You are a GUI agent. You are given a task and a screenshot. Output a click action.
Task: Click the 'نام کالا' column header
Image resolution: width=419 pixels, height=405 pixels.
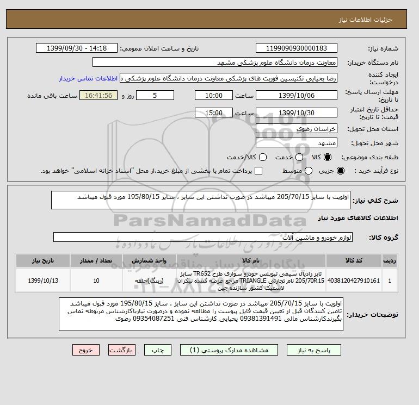point(251,260)
